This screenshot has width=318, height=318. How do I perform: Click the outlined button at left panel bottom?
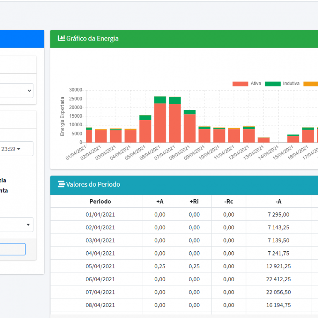coord(12,249)
